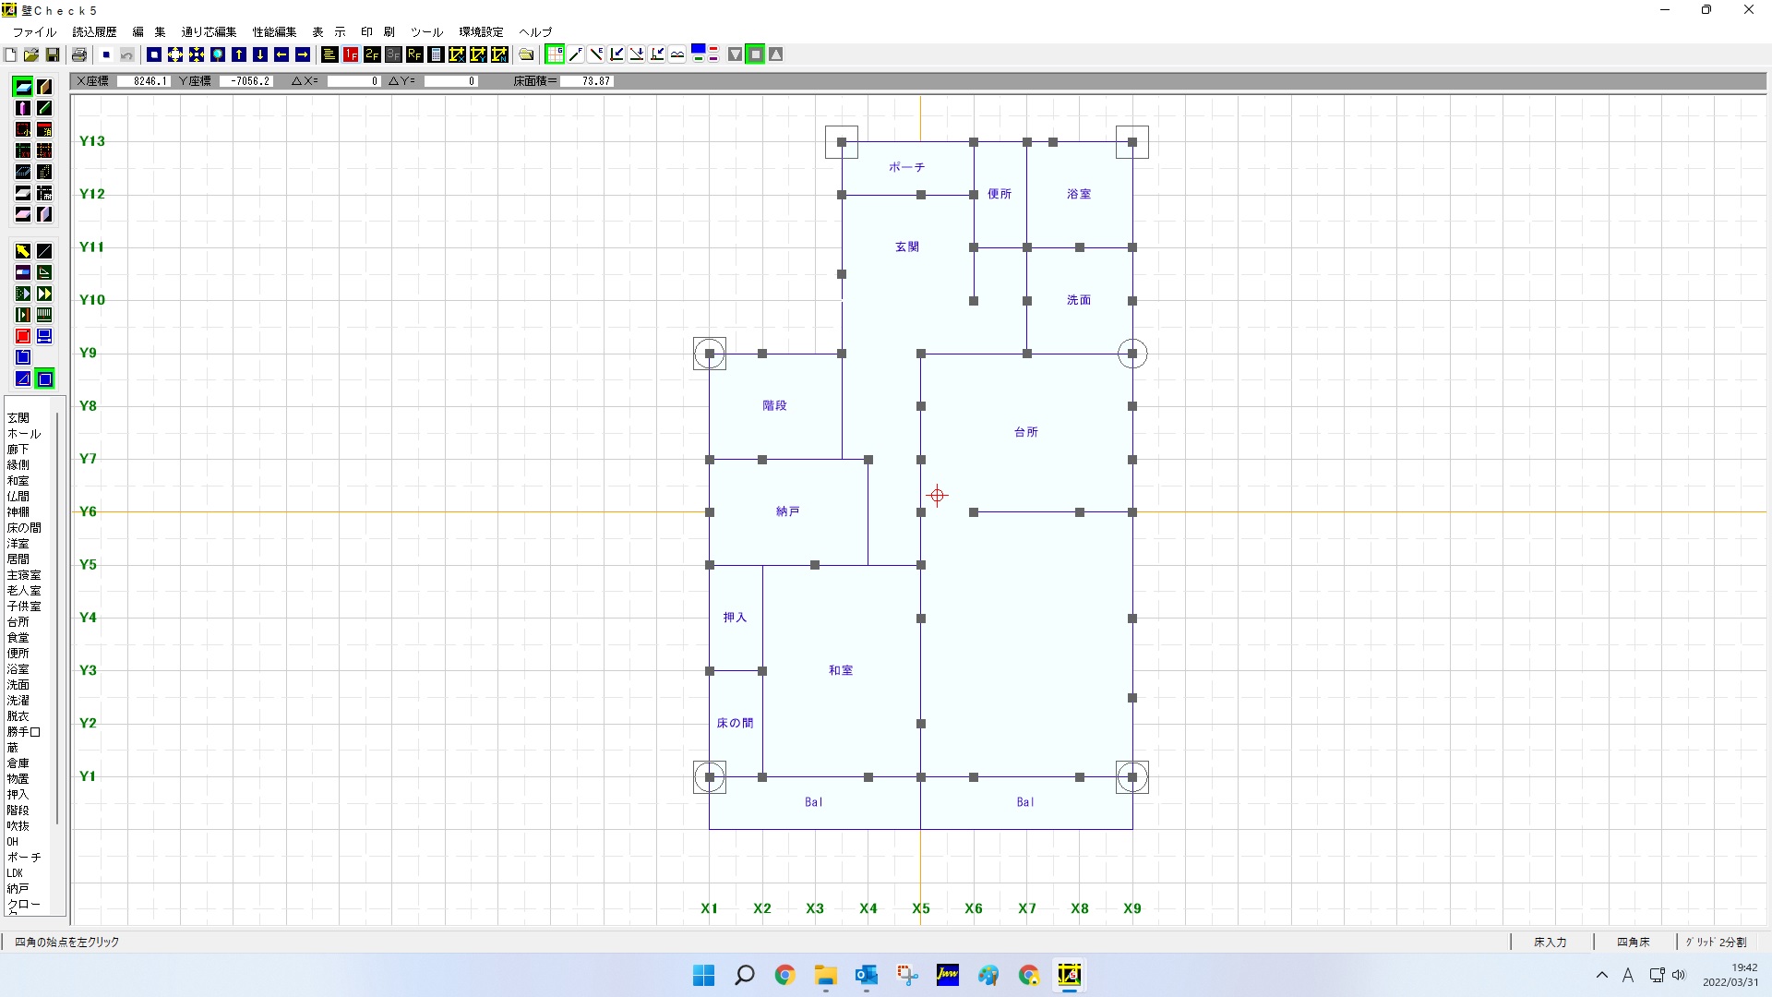The image size is (1772, 997).
Task: Select 居間 in the room list
Action: pyautogui.click(x=18, y=559)
